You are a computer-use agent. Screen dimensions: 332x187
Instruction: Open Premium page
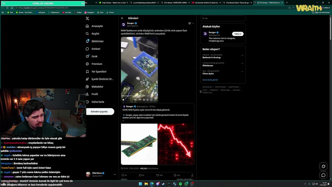pyautogui.click(x=94, y=64)
